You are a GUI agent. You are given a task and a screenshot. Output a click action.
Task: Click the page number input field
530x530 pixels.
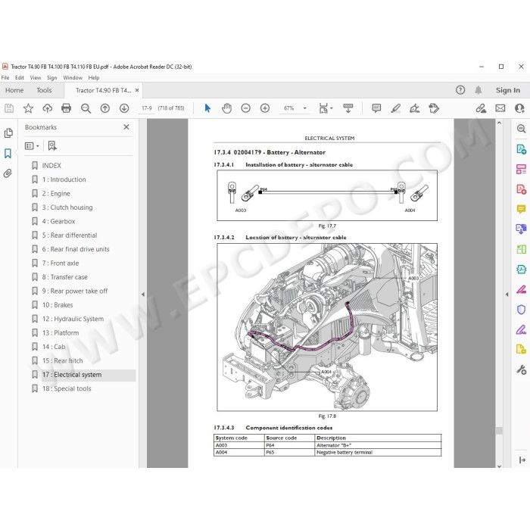click(147, 108)
